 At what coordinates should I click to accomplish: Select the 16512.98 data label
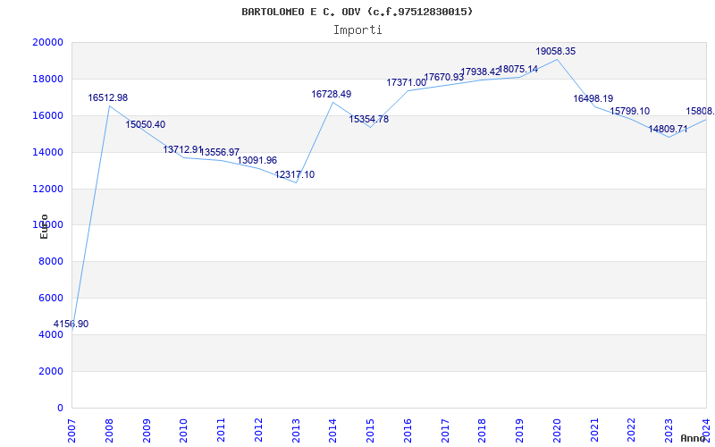pyautogui.click(x=108, y=97)
